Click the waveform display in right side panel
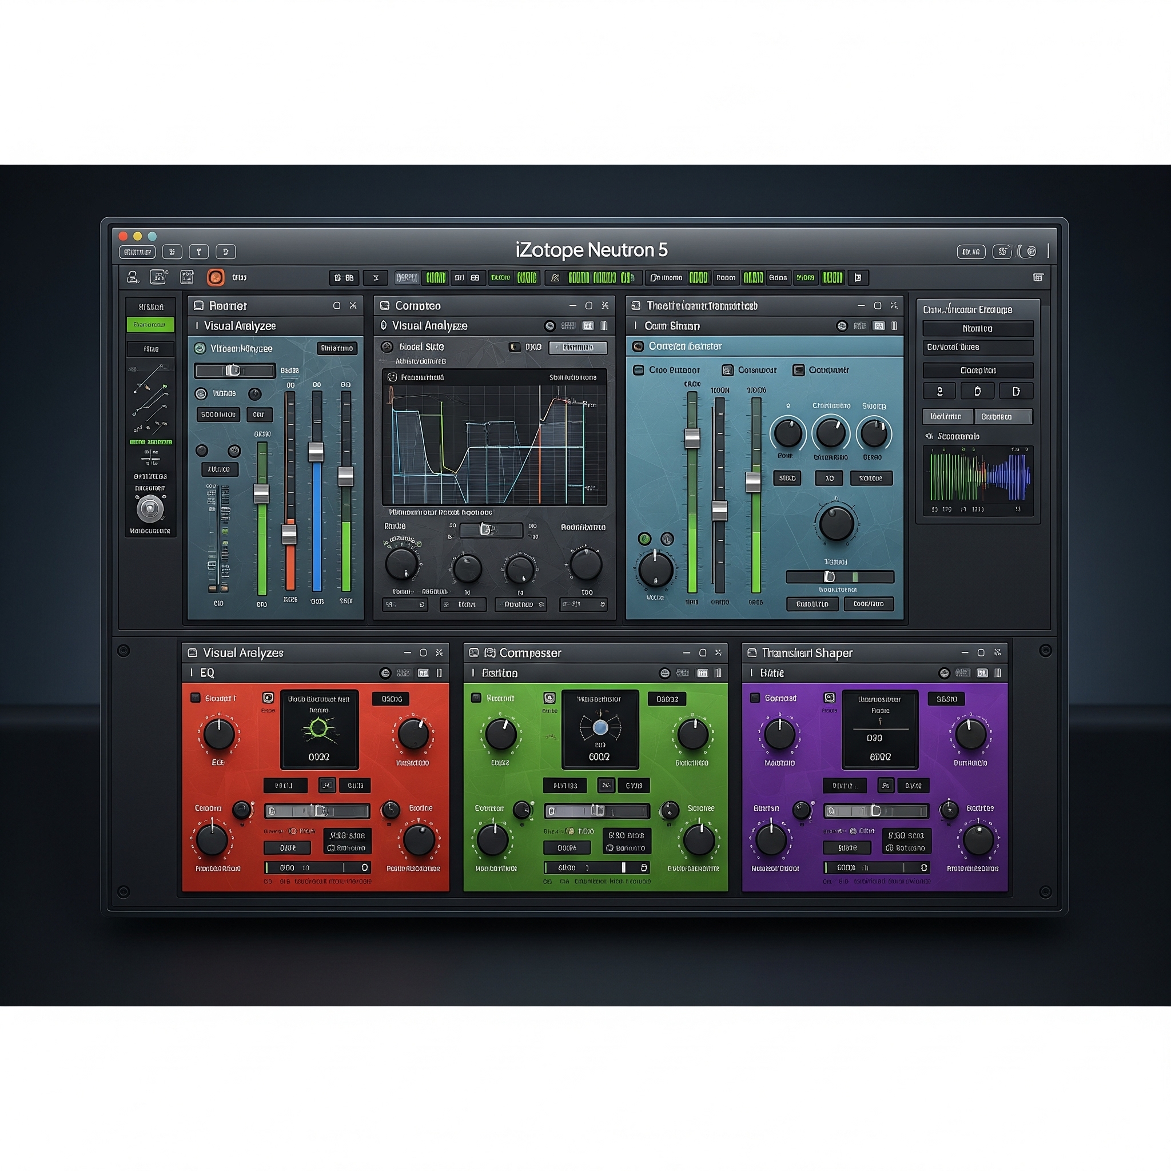 pyautogui.click(x=978, y=480)
